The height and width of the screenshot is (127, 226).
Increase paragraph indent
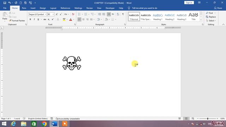click(x=103, y=14)
